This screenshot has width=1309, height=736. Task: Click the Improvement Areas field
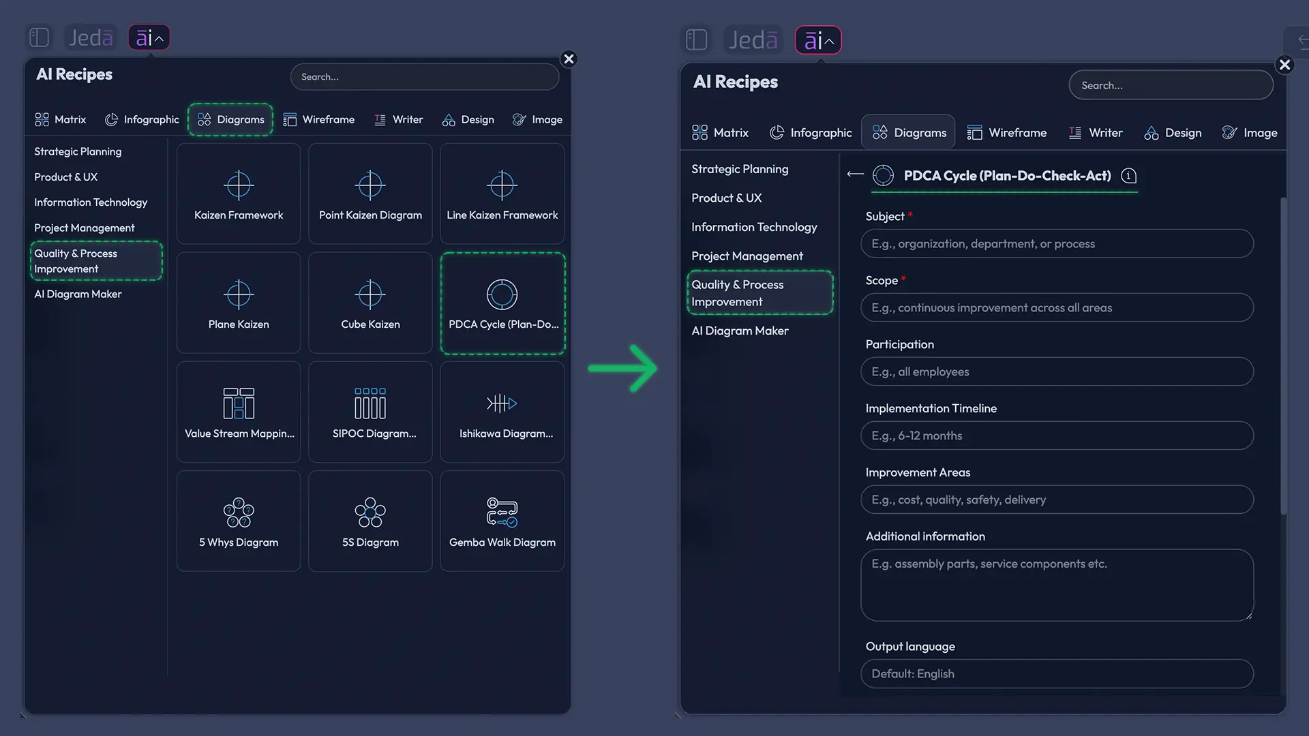tap(1057, 500)
